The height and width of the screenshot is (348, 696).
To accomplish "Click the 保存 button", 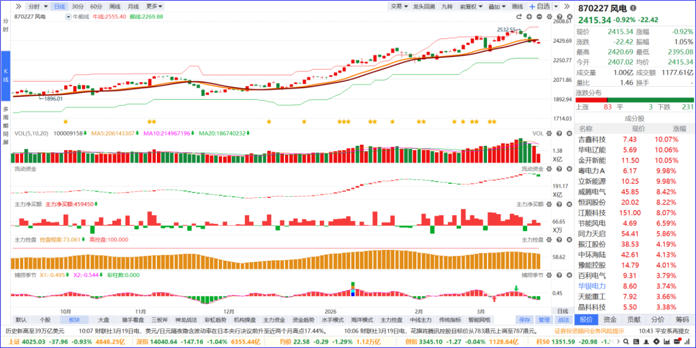I will (x=525, y=320).
